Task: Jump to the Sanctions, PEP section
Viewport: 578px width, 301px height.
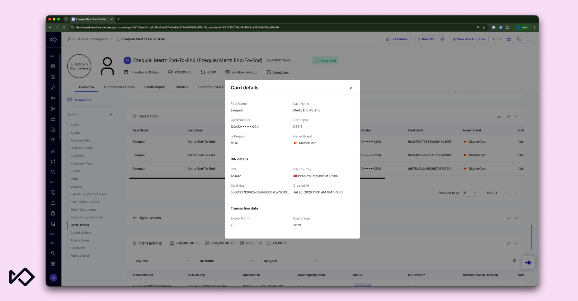Action: point(90,194)
